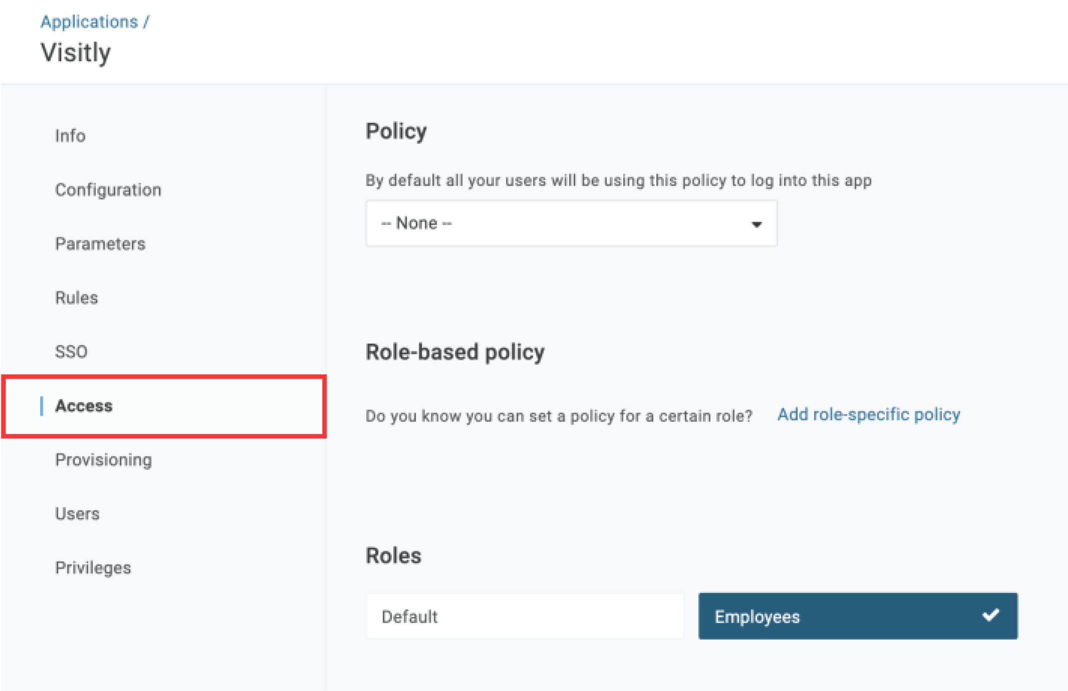Open Provisioning tab in sidebar

pyautogui.click(x=104, y=460)
